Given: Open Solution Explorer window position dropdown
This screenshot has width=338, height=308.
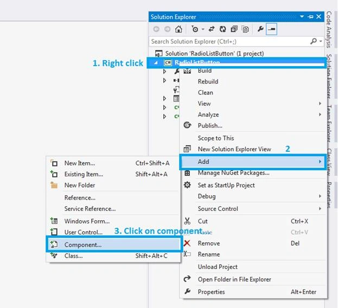Looking at the screenshot, I should click(302, 17).
